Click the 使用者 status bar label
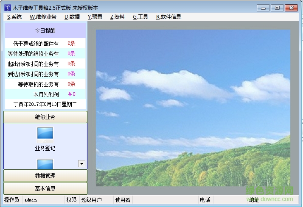Screen dimensions: 303x207 123,200
